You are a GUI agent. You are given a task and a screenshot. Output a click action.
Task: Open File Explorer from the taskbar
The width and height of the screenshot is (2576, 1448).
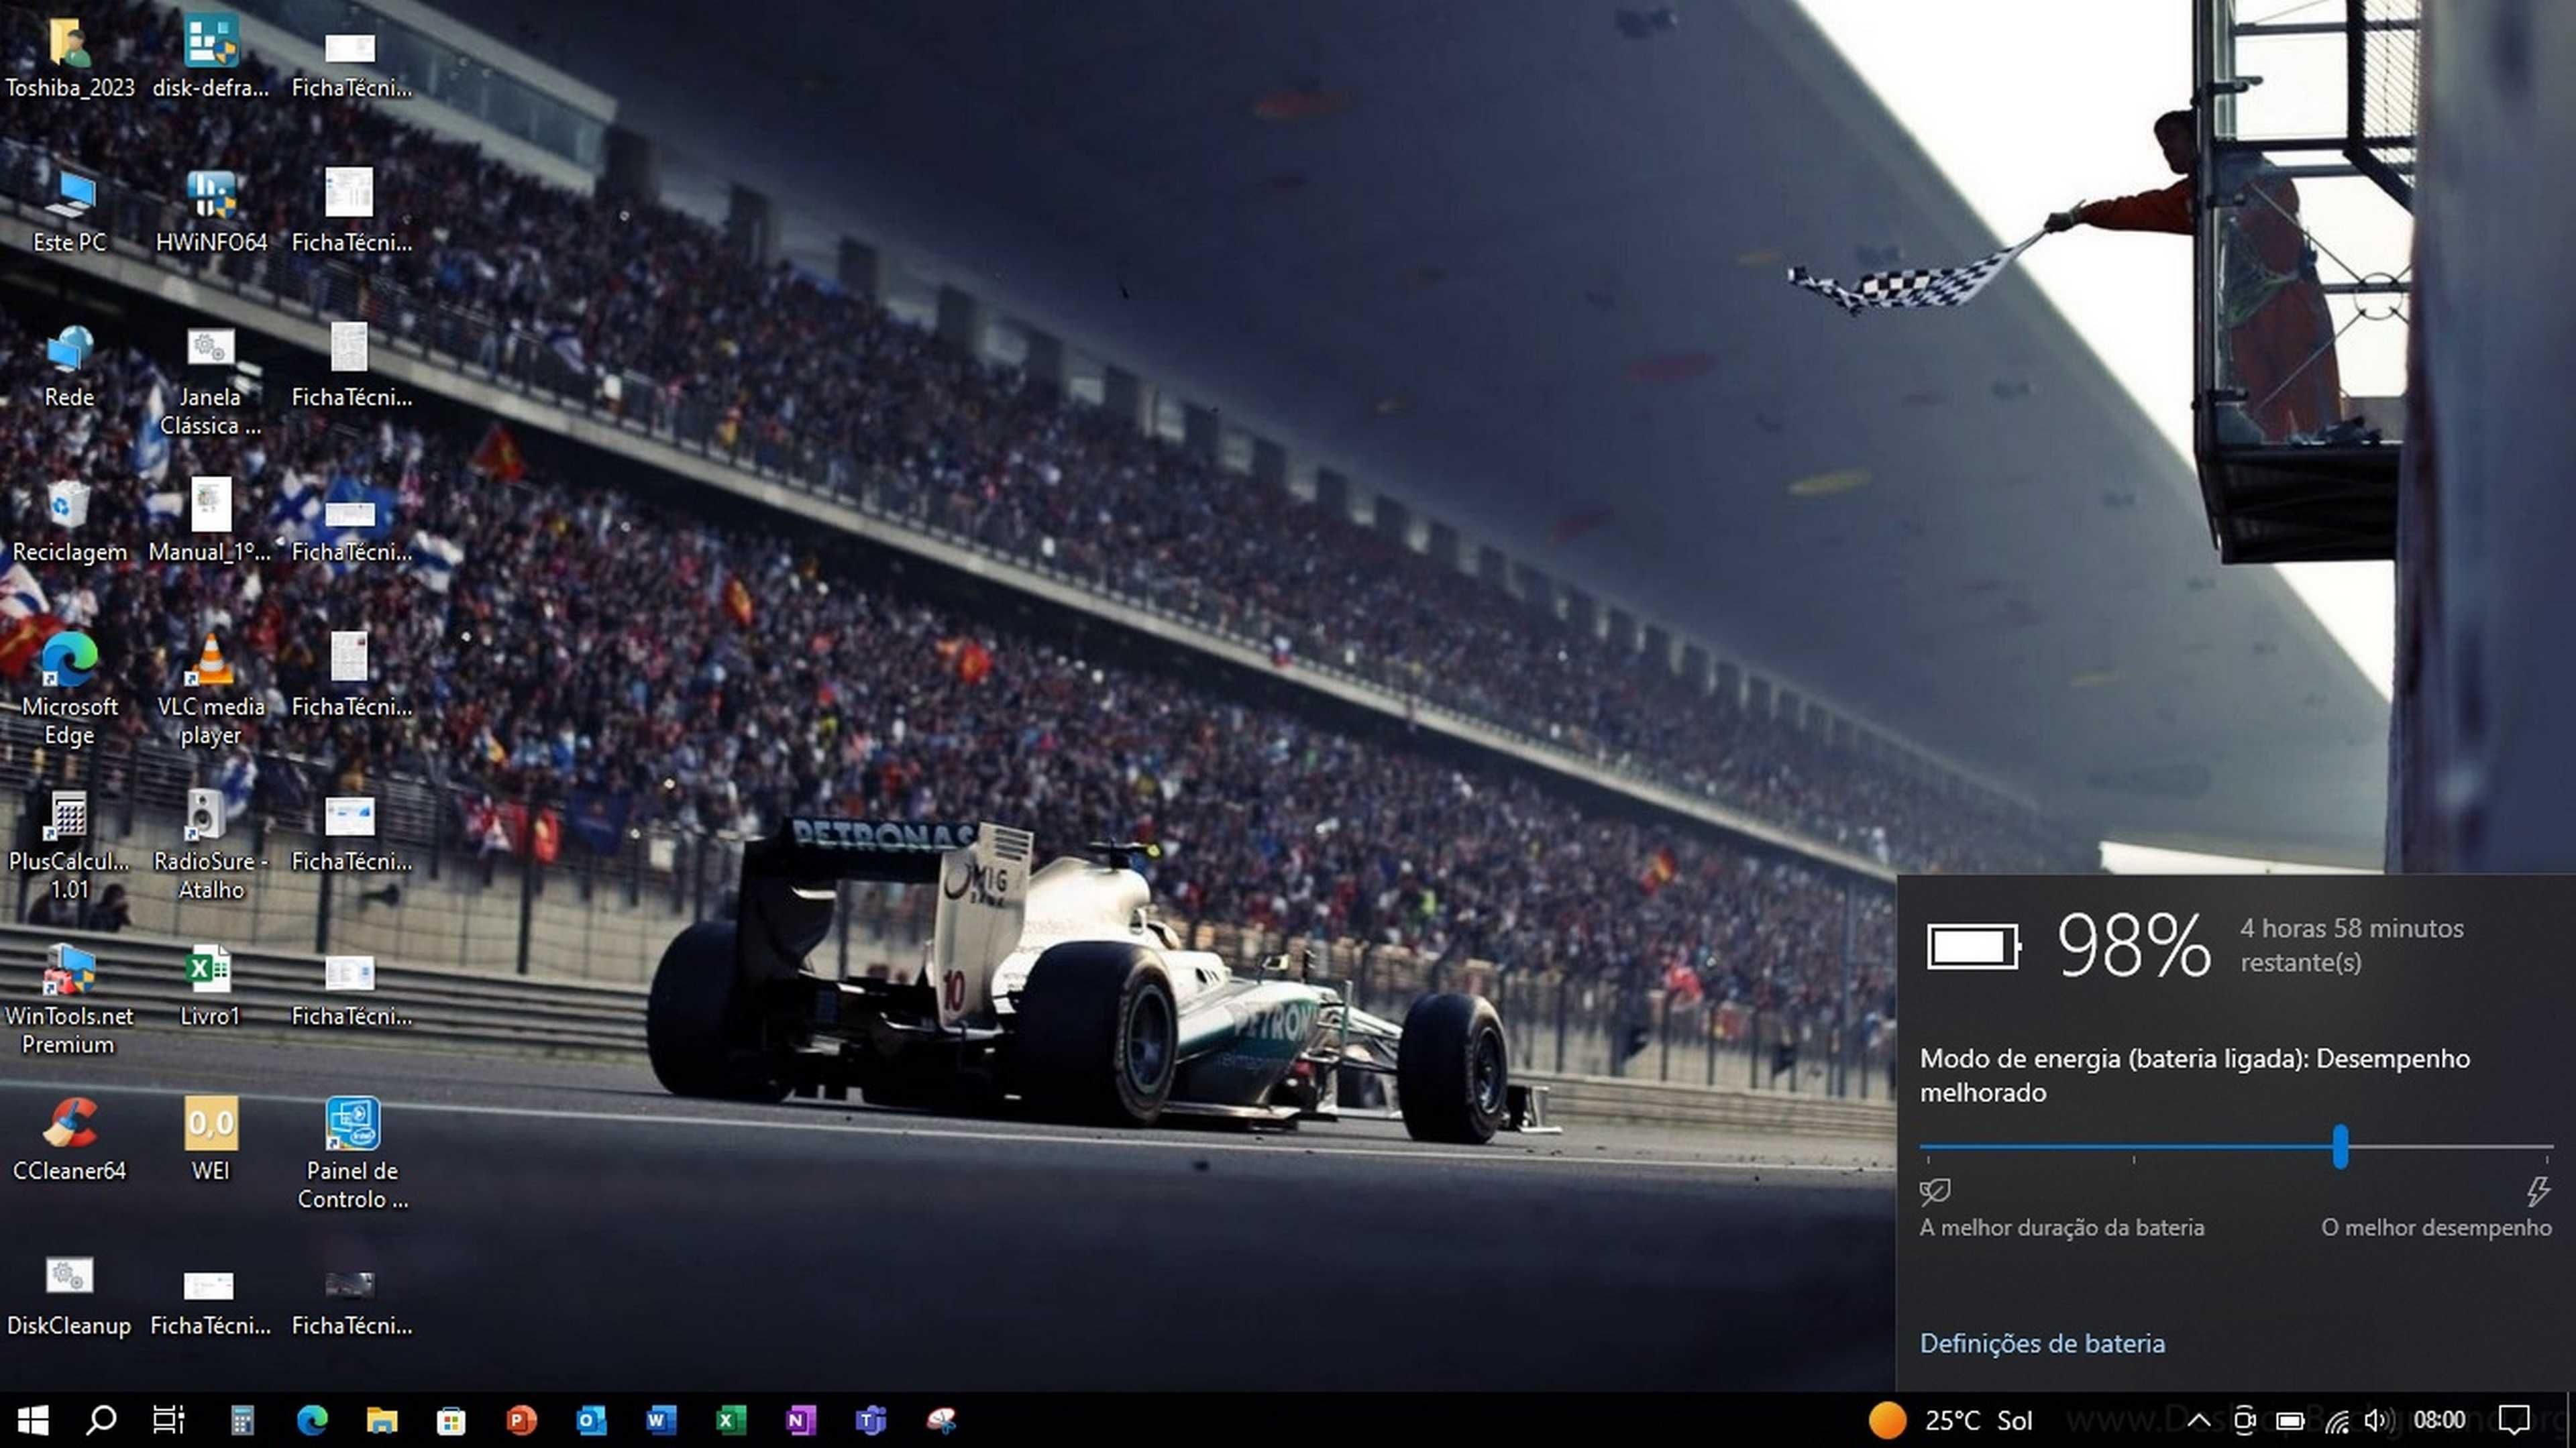point(382,1420)
